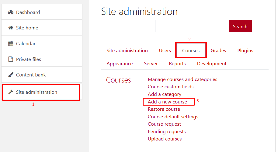View the Pending requests link
The height and width of the screenshot is (152, 278).
coord(167,132)
